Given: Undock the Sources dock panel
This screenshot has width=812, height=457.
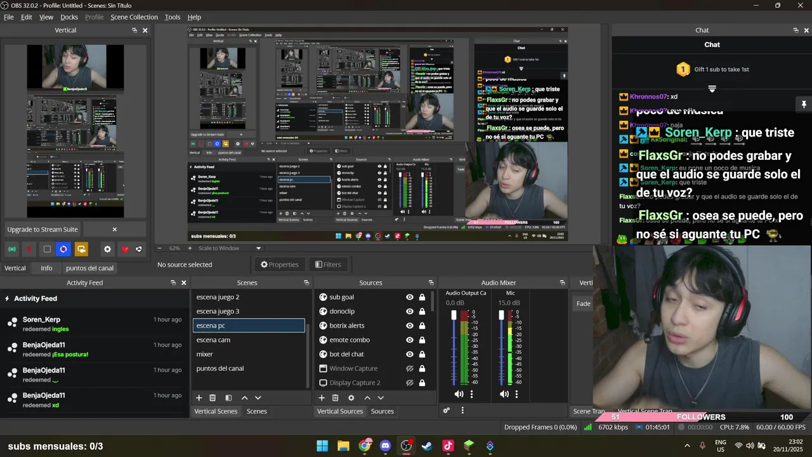Looking at the screenshot, I should click(431, 283).
